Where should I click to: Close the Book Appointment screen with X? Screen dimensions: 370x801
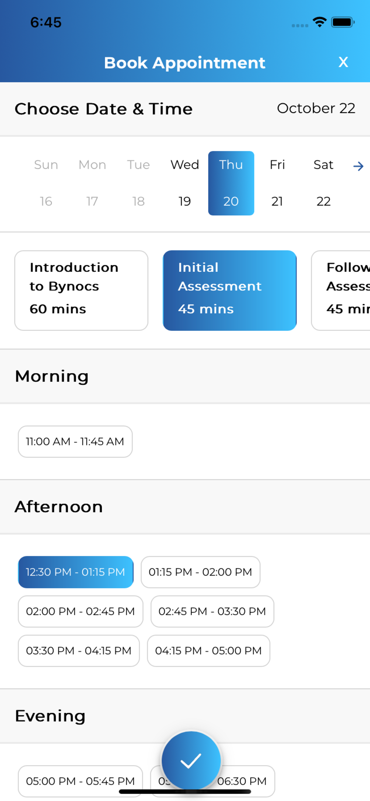click(343, 62)
